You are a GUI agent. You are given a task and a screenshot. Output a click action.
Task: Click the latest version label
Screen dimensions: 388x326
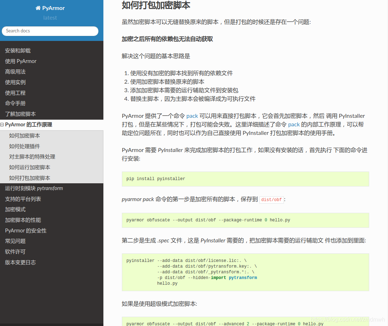50,18
